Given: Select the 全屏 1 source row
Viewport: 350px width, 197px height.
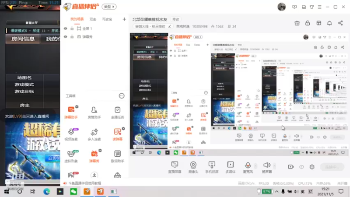Looking at the screenshot, I should point(94,28).
